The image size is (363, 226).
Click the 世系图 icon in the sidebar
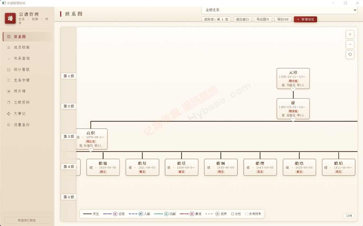pos(9,36)
